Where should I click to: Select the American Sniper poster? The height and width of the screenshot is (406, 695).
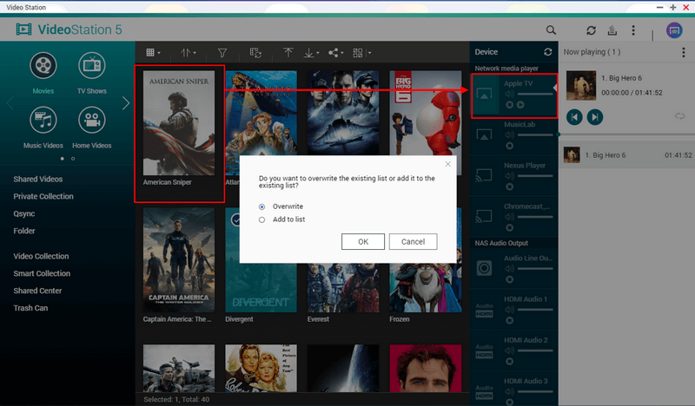tap(179, 123)
